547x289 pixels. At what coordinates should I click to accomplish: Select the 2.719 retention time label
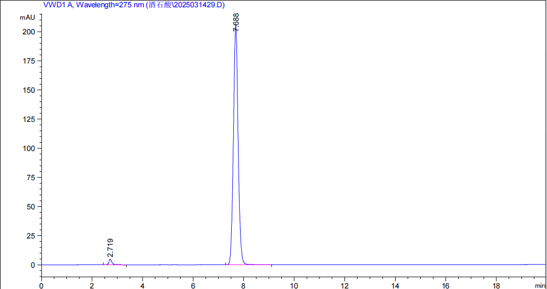[110, 248]
